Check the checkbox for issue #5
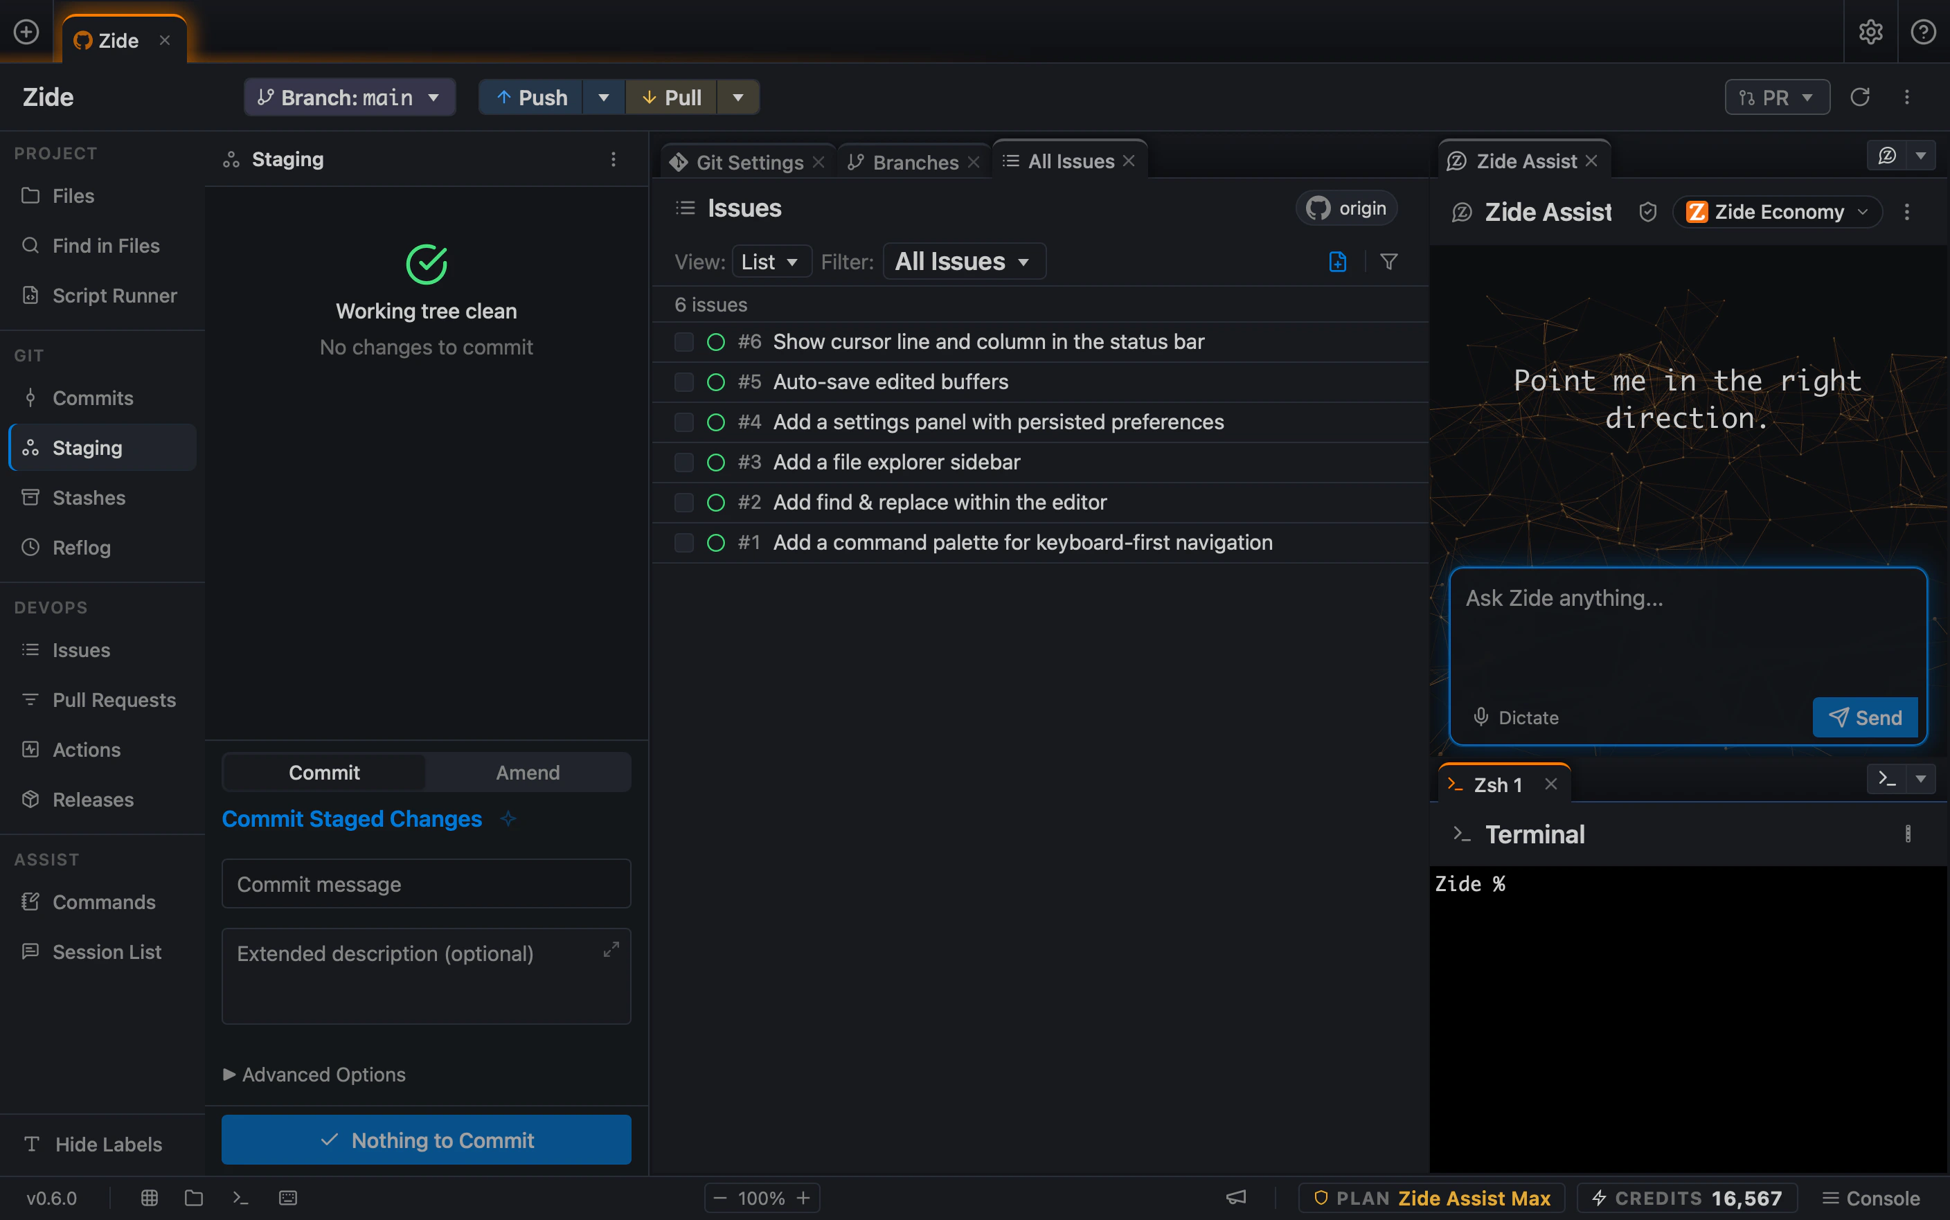Screen dimensions: 1950x1220 (x=683, y=382)
